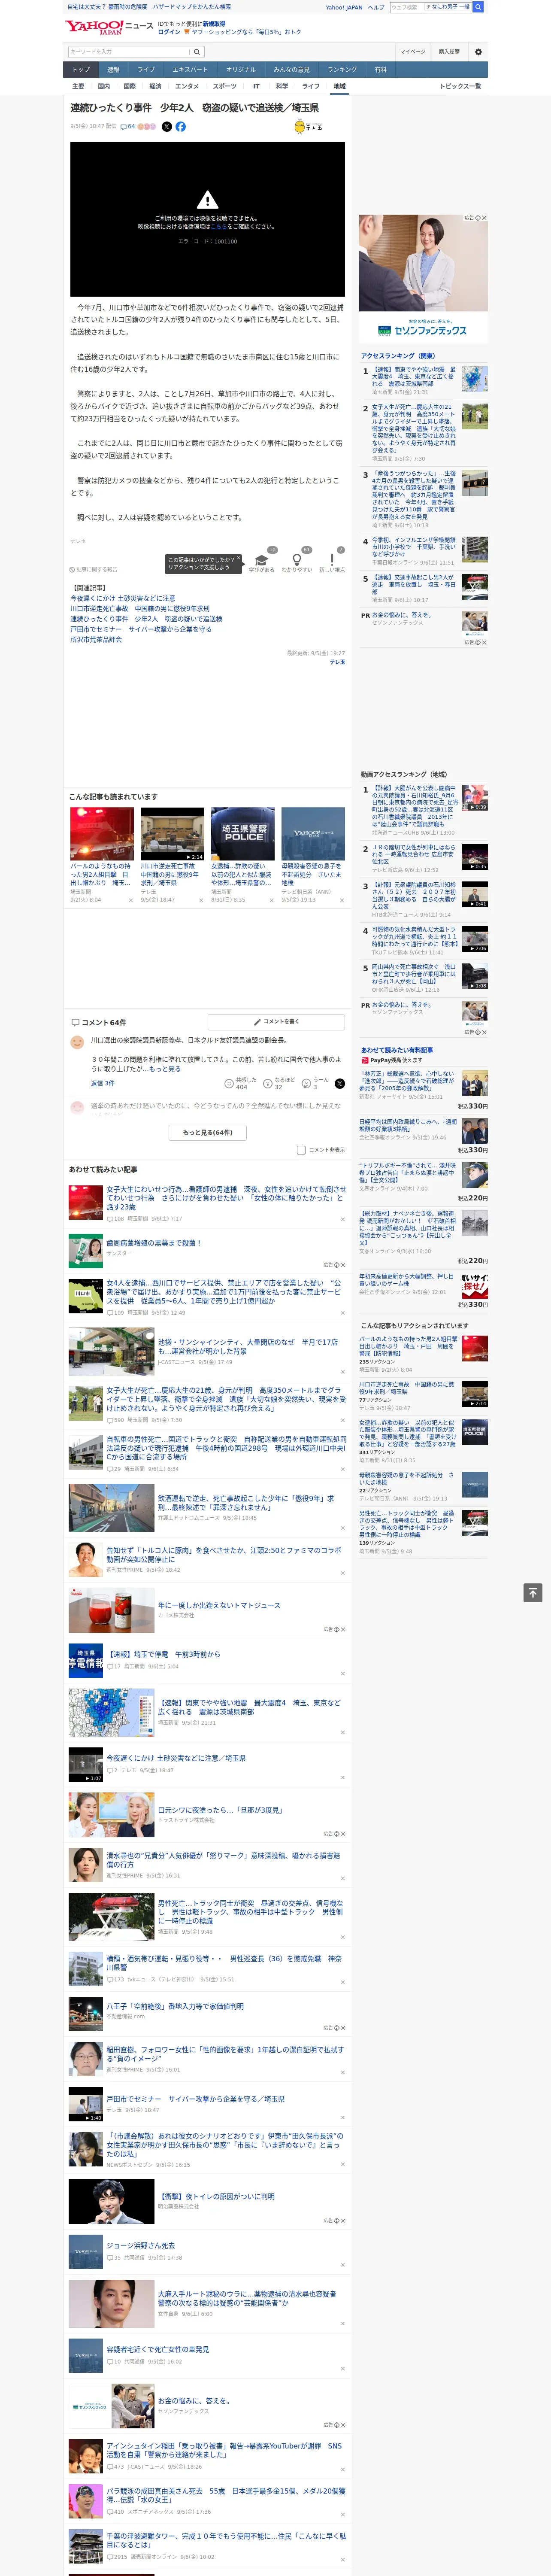Open the Yahoo! JAPAN News logo
The height and width of the screenshot is (2576, 551).
tap(110, 27)
